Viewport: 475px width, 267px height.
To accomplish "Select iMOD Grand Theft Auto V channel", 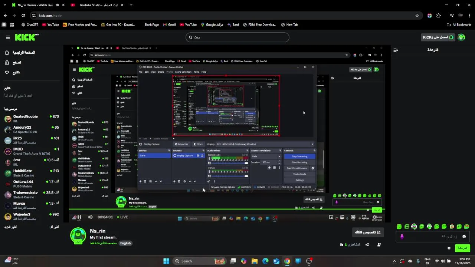I will tap(32, 151).
